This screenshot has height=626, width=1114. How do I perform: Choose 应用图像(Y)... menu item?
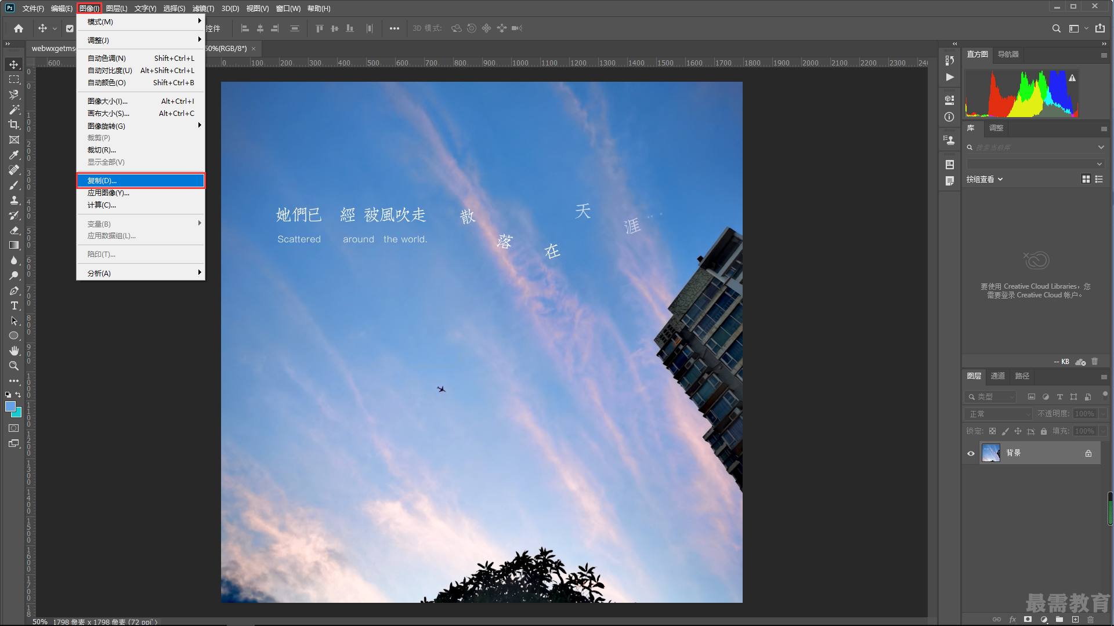point(140,193)
